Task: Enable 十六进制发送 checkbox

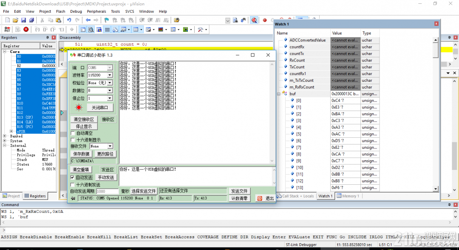Action: click(x=73, y=185)
